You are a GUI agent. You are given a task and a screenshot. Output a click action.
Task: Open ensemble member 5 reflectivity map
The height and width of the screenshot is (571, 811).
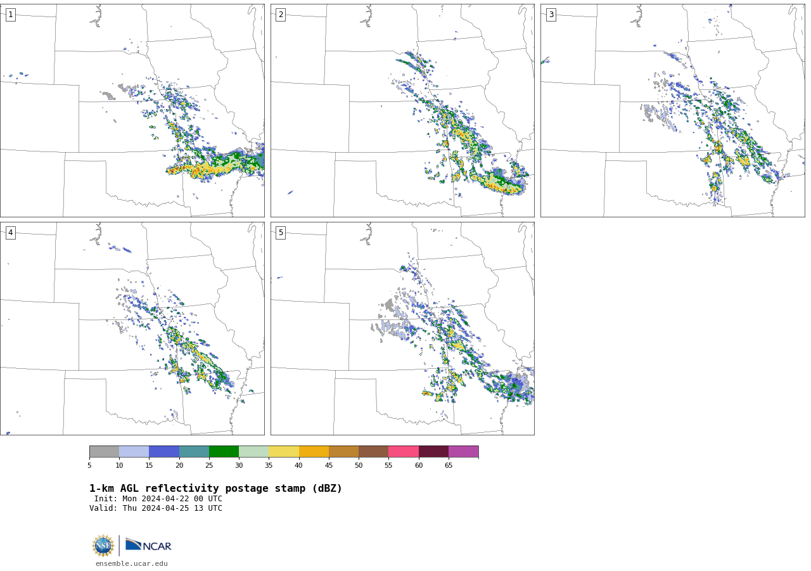[x=402, y=328]
